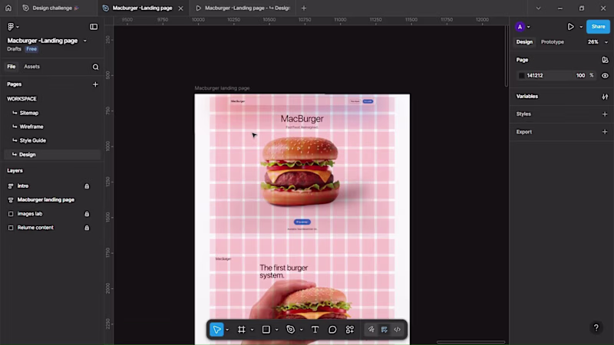Screen dimensions: 614x345
Task: Click the Free plan badge
Action: point(31,49)
